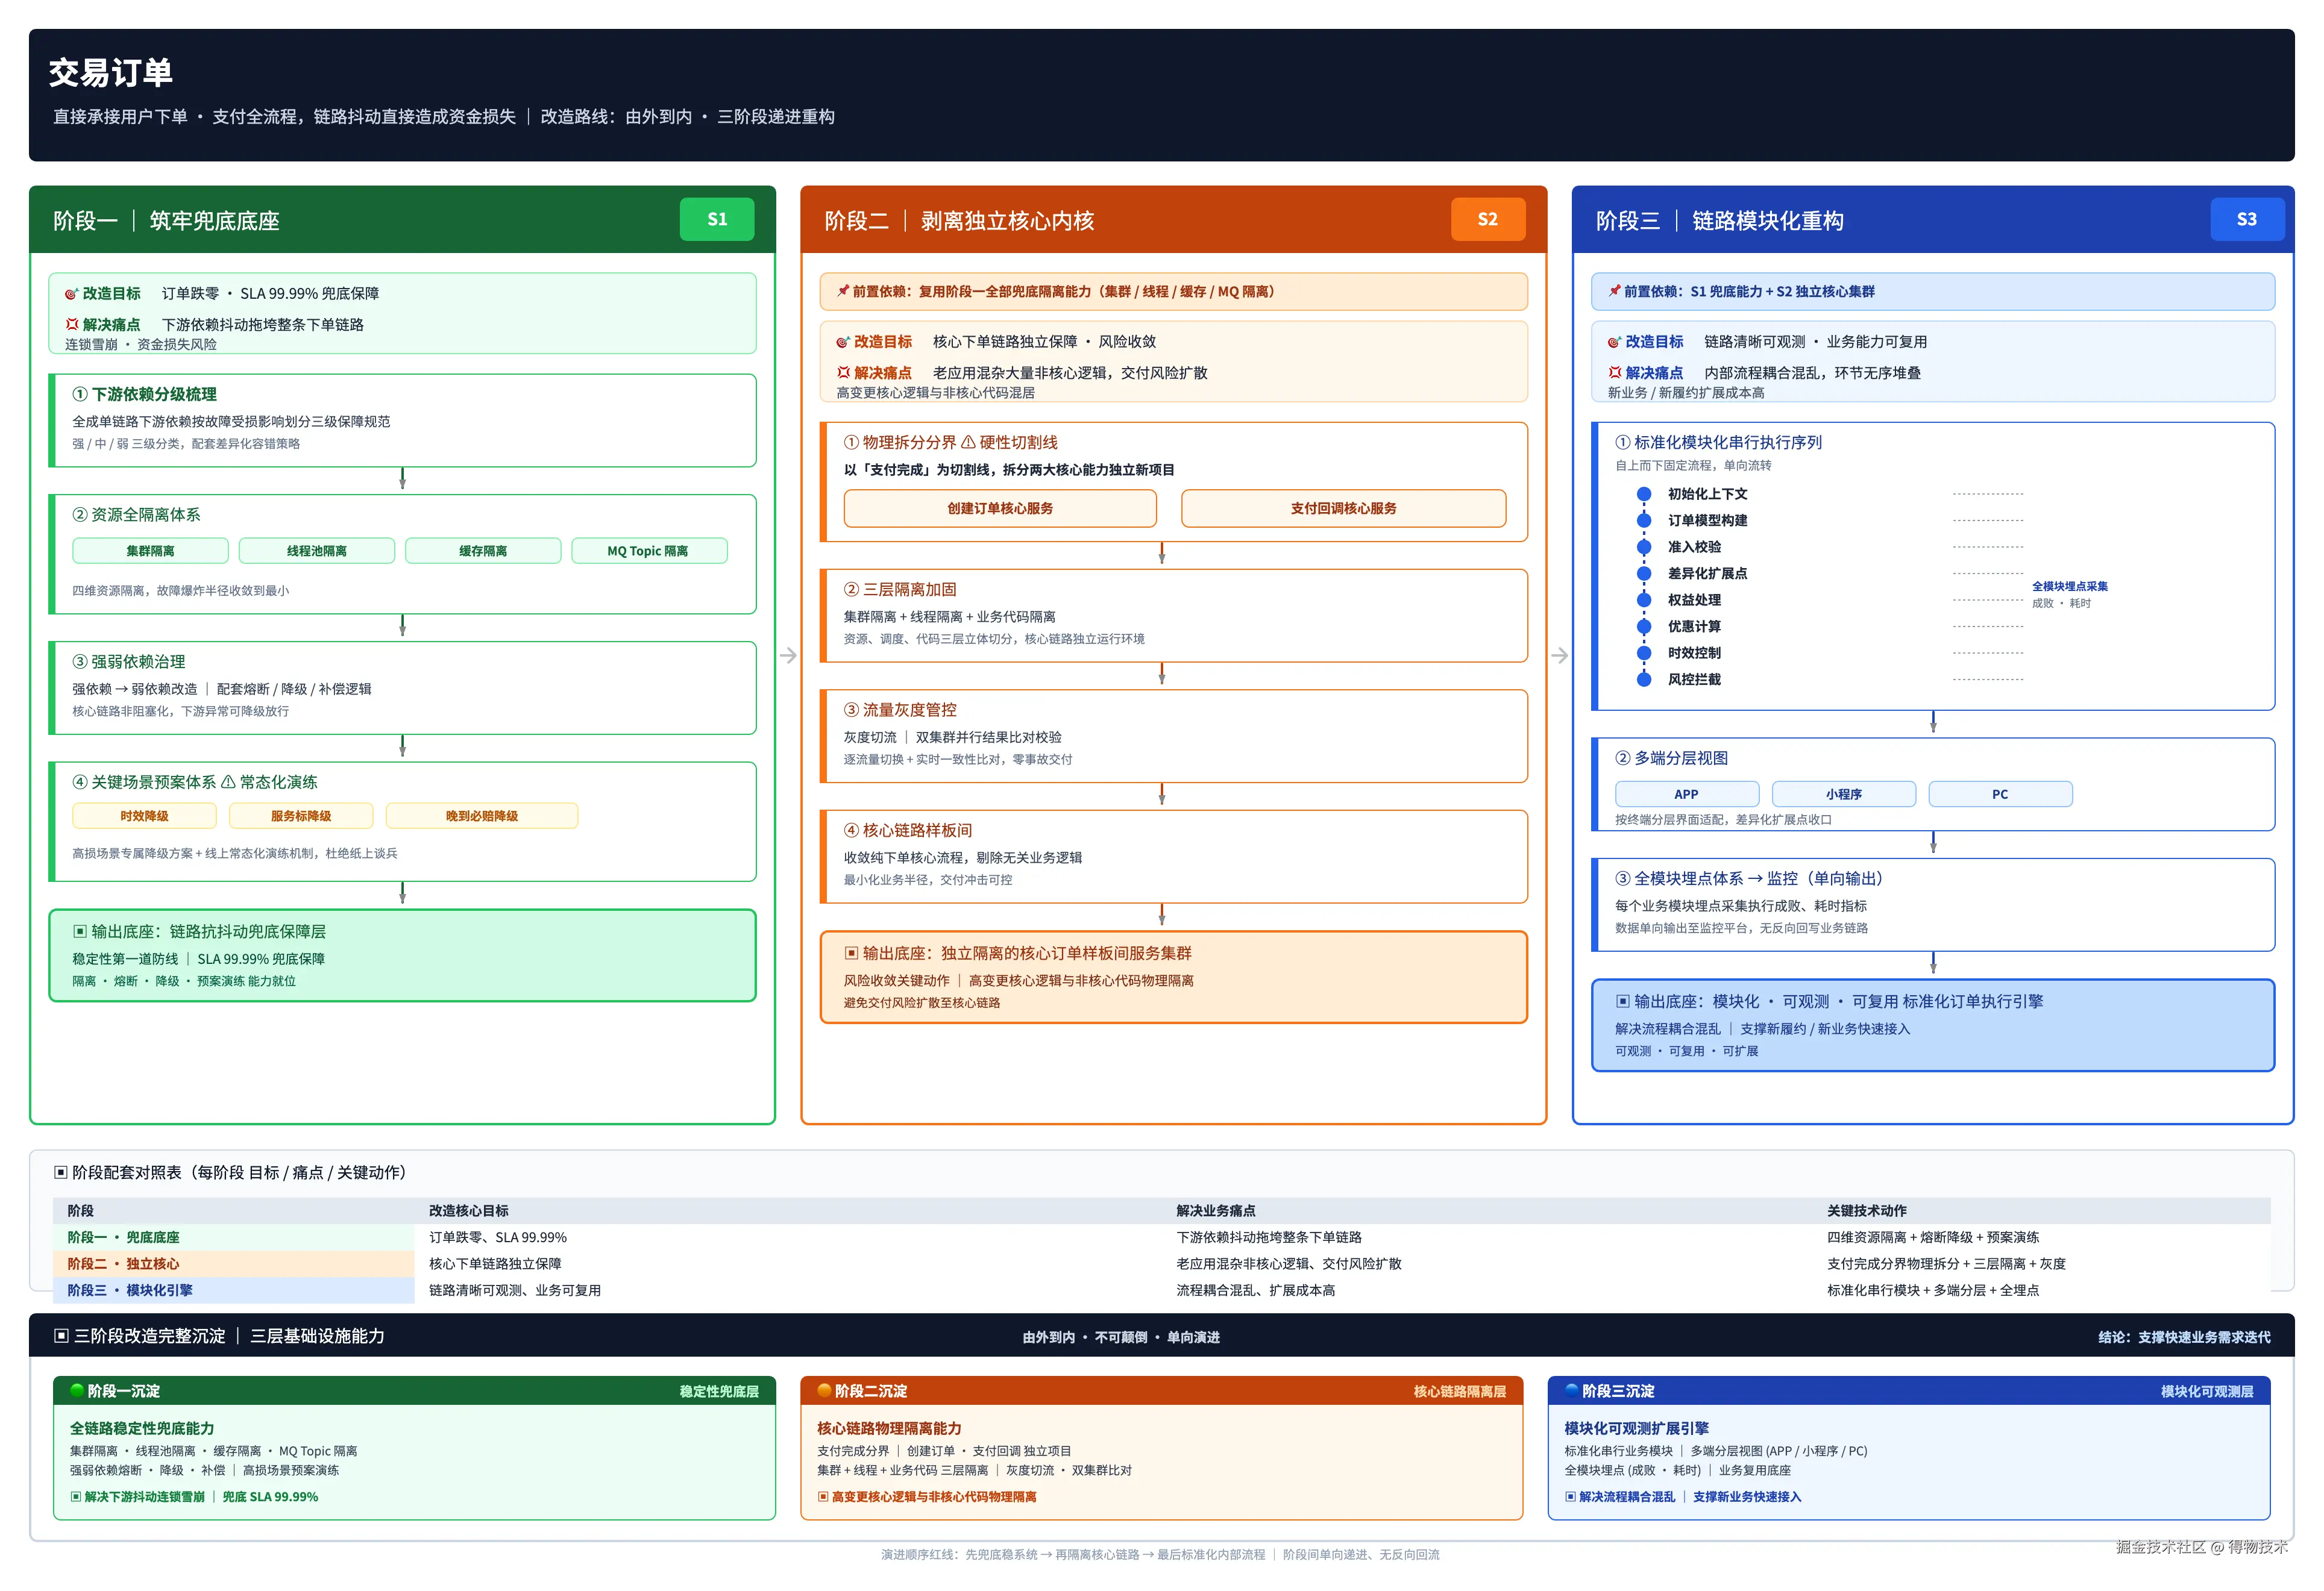Click the 改造核心目标 column header
2324x1591 pixels.
click(469, 1210)
